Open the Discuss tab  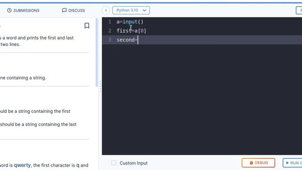tap(74, 10)
